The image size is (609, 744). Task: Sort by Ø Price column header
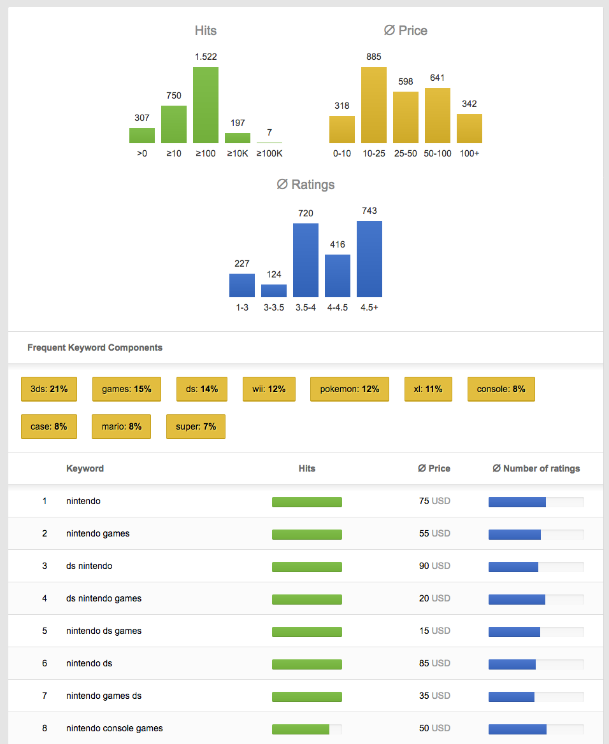(x=434, y=468)
